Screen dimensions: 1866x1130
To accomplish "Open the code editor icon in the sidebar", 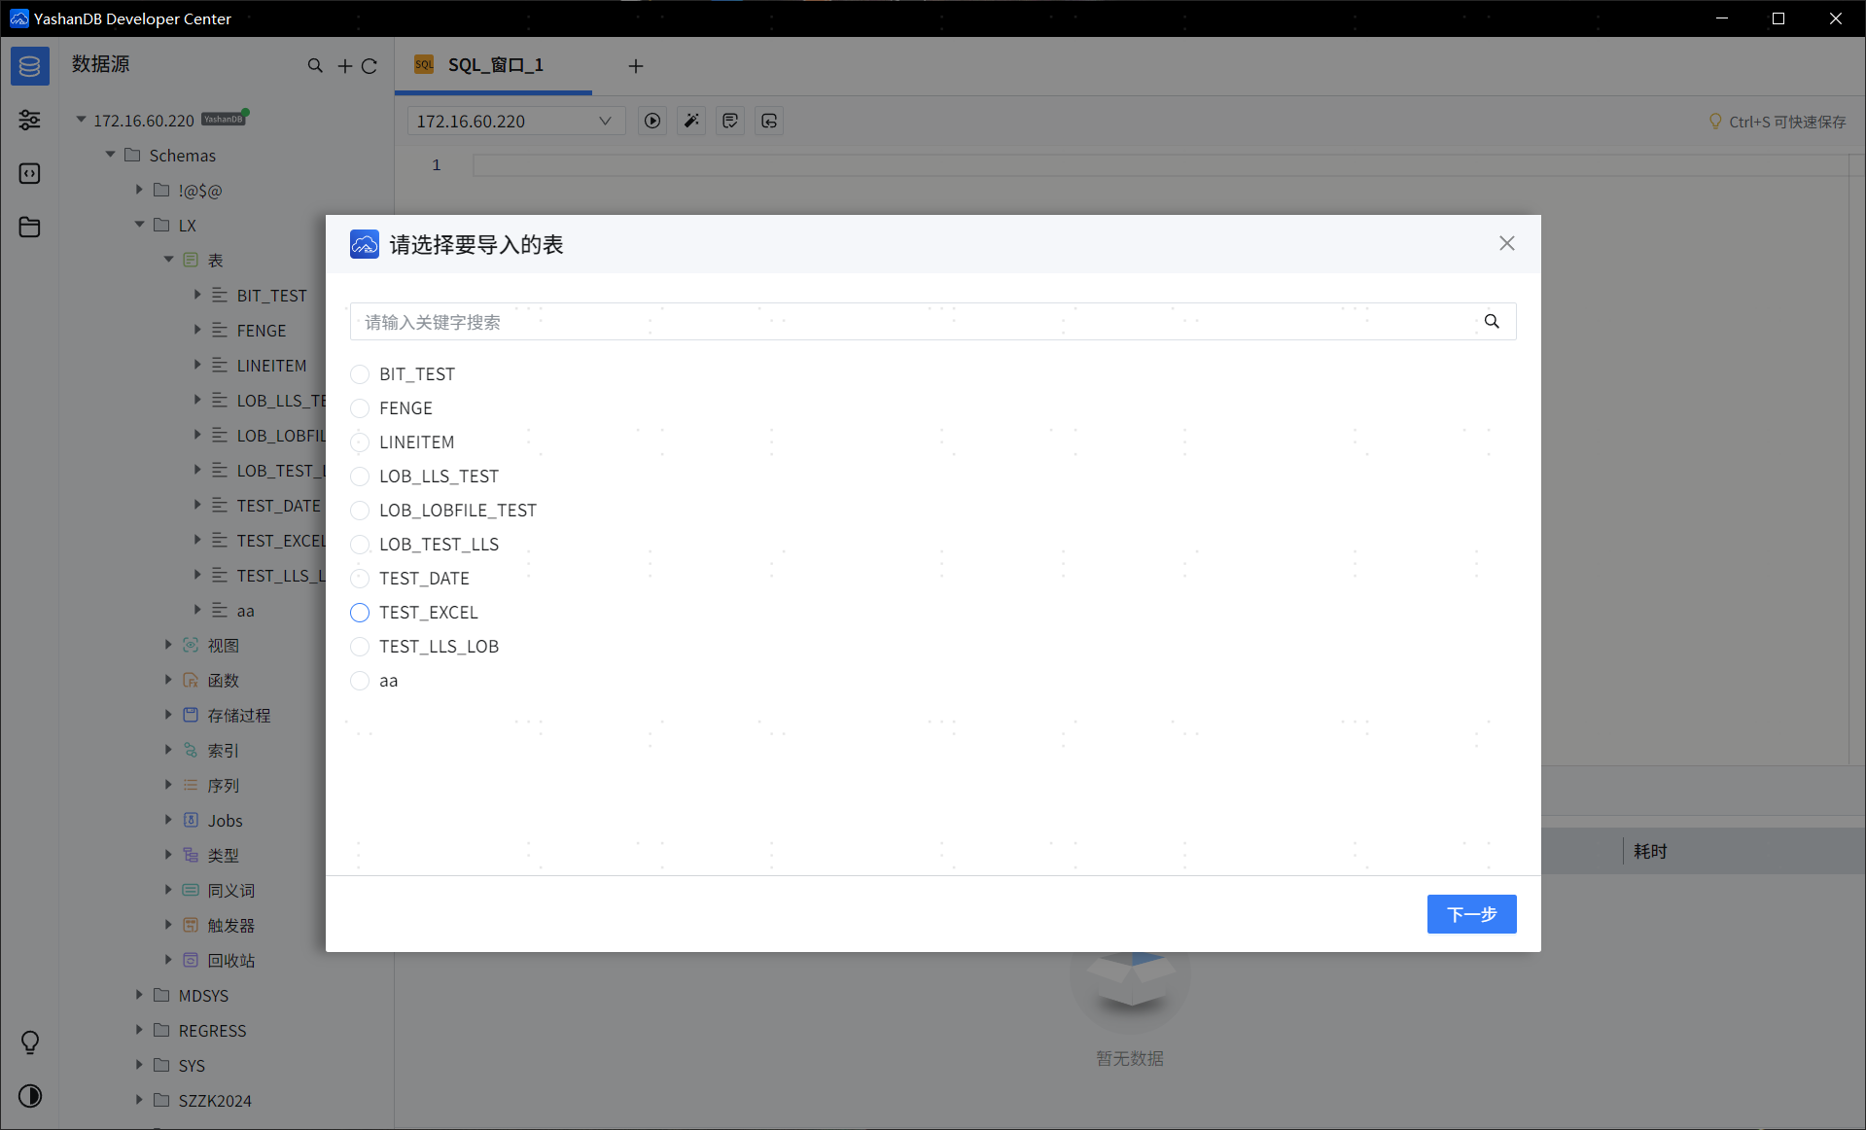I will pyautogui.click(x=29, y=173).
